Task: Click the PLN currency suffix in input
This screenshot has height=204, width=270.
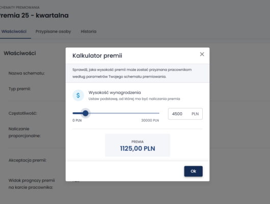Action: (195, 114)
